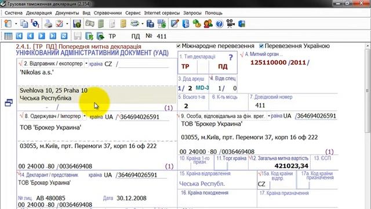Click the (1) link in importer box 8
Viewport: 371px width, 209px height.
[x=169, y=167]
